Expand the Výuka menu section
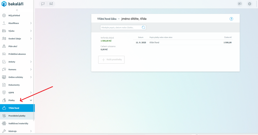Image resolution: width=258 pixels, height=135 pixels. tap(31, 31)
